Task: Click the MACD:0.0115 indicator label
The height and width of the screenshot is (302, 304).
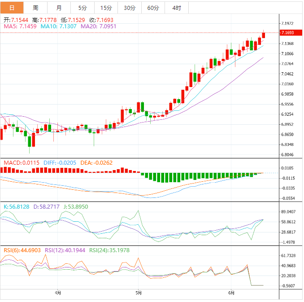Action: (x=22, y=162)
